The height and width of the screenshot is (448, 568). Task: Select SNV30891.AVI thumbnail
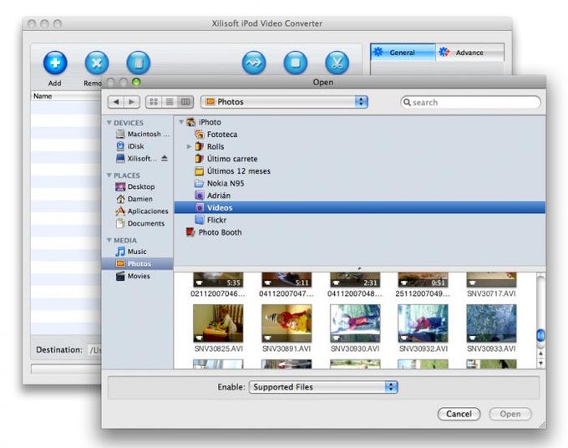pyautogui.click(x=287, y=323)
